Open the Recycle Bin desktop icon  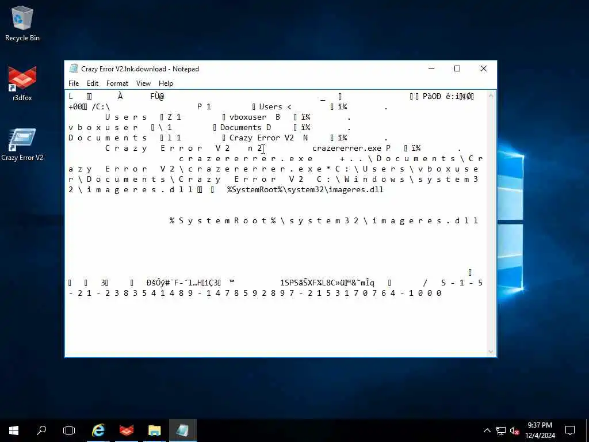[x=22, y=23]
